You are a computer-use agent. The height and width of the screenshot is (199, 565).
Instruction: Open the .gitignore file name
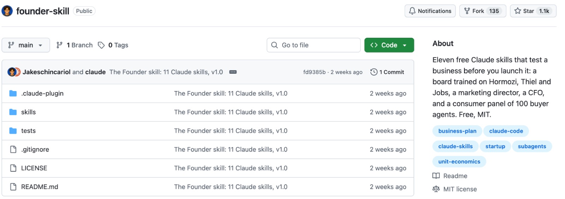[35, 150]
